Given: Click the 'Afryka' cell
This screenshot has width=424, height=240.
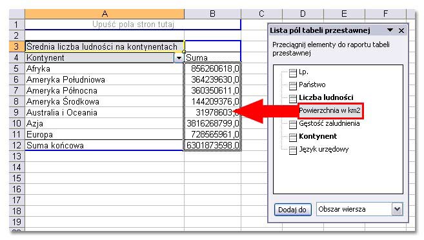Looking at the screenshot, I should (105, 68).
